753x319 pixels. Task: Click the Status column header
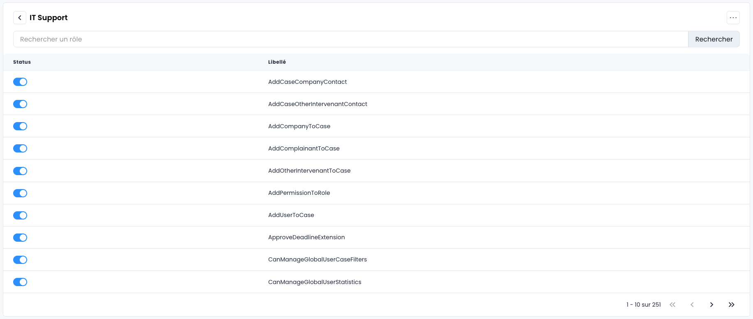pyautogui.click(x=22, y=62)
